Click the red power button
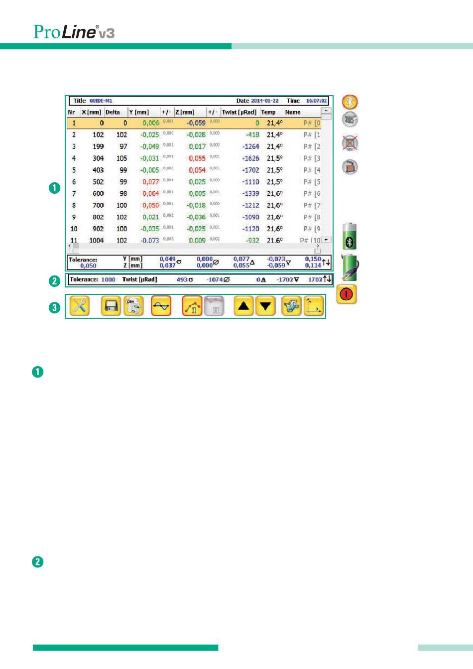 click(x=346, y=294)
